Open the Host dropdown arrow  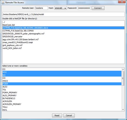[x=65, y=8]
